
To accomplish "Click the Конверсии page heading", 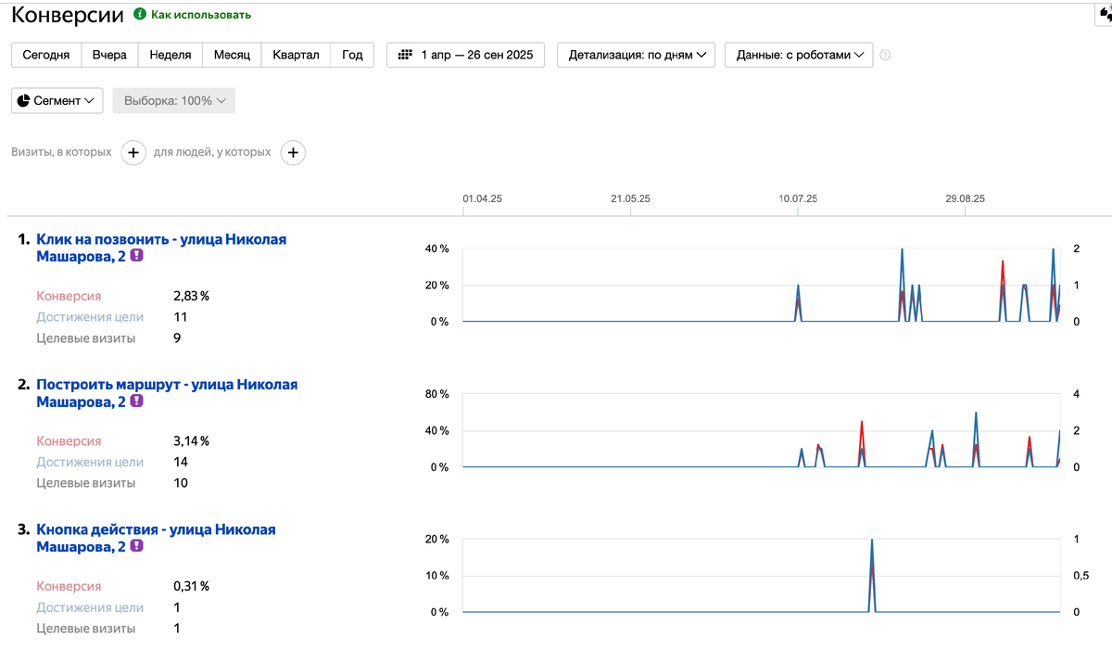I will click(x=68, y=14).
